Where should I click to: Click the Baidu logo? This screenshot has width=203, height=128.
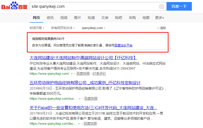coord(14,6)
